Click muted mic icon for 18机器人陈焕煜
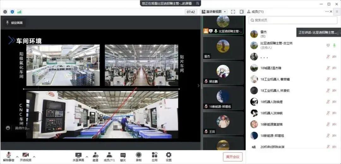341x164 pixels. [328, 102]
